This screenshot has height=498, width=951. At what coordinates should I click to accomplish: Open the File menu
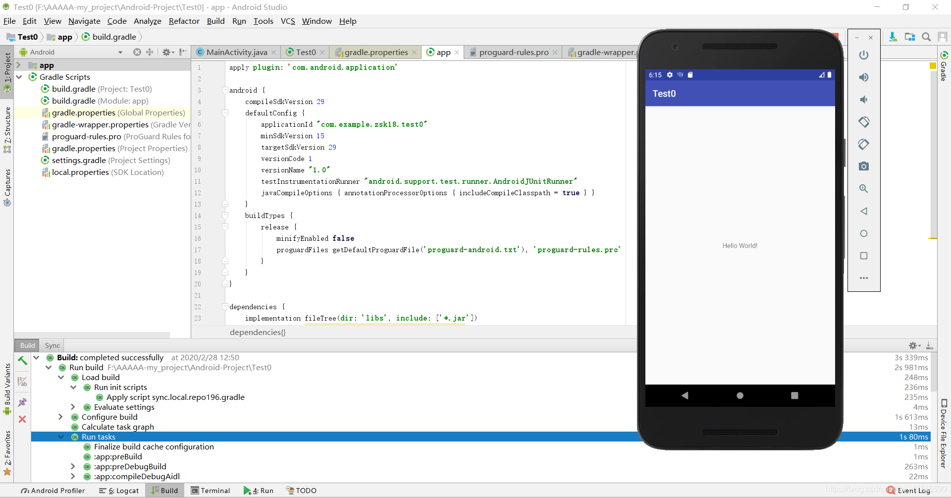[x=9, y=21]
